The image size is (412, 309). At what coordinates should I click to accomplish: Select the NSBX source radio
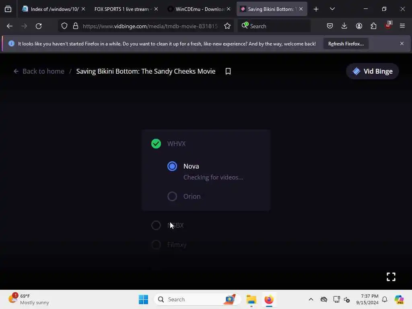156,225
